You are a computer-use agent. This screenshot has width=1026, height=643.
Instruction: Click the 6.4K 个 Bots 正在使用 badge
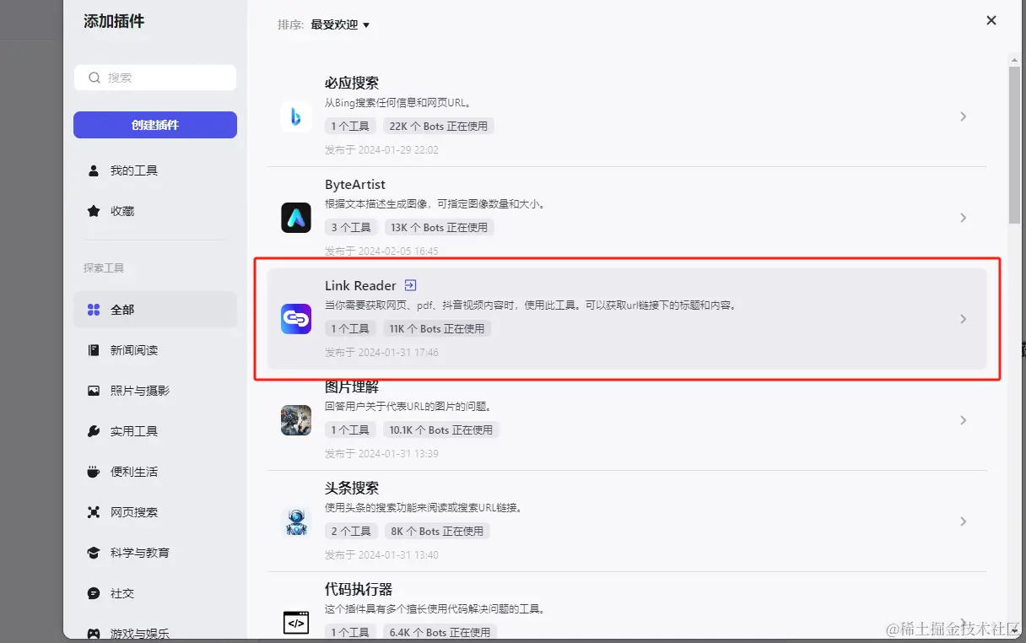[x=440, y=632]
